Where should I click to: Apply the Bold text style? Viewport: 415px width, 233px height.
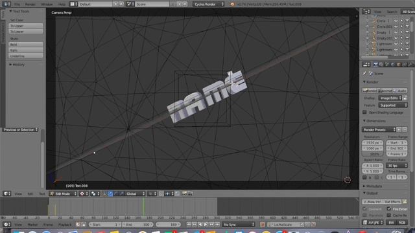click(x=26, y=45)
